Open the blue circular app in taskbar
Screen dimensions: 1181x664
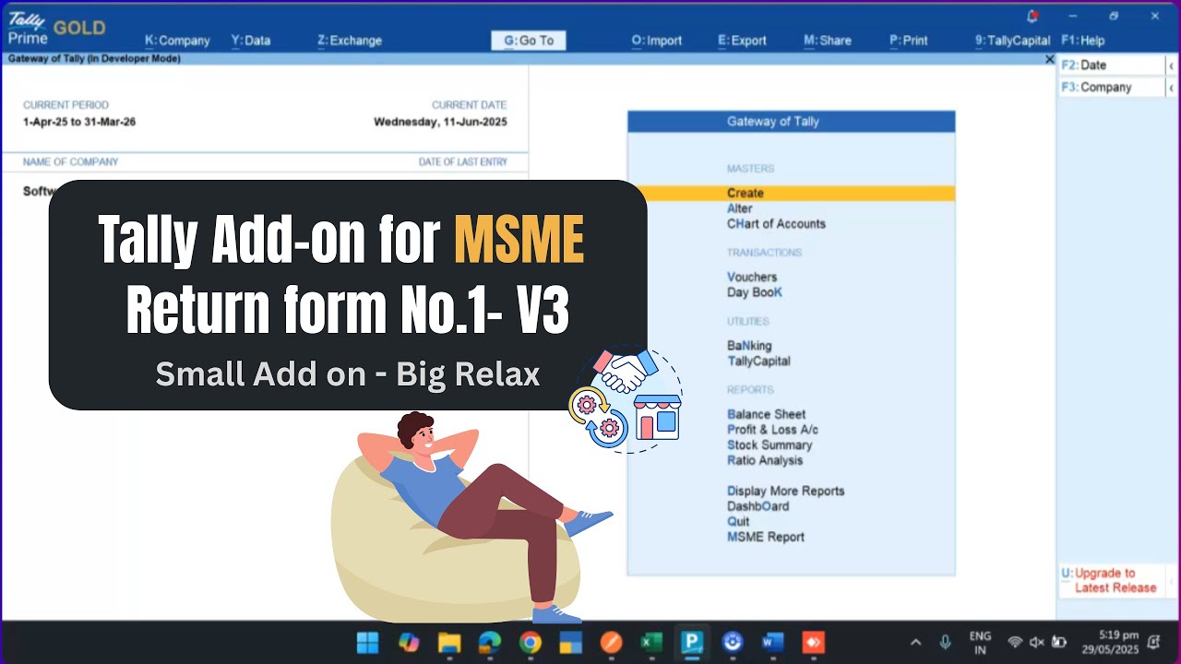click(x=733, y=642)
